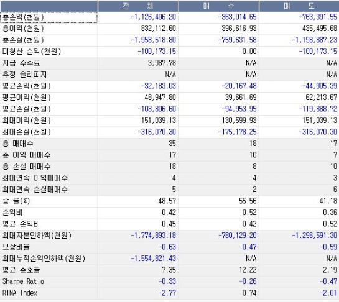The height and width of the screenshot is (302, 339).
Task: Select the 보상비율 row label
Action: coord(16,247)
